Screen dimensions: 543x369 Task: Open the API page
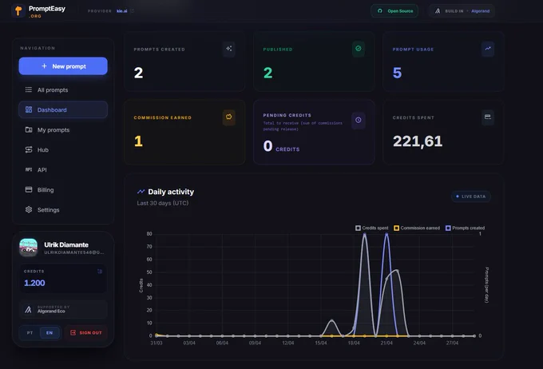click(63, 170)
